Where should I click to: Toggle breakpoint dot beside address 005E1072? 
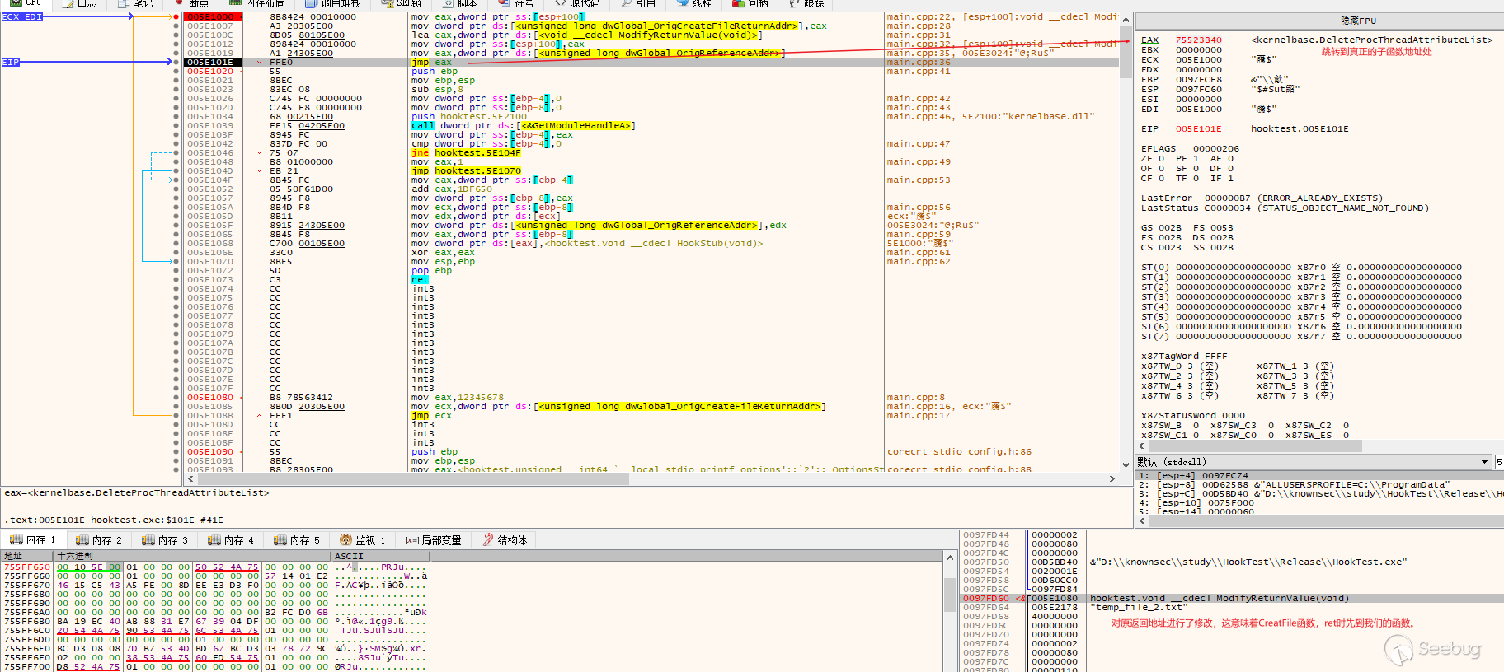click(176, 270)
